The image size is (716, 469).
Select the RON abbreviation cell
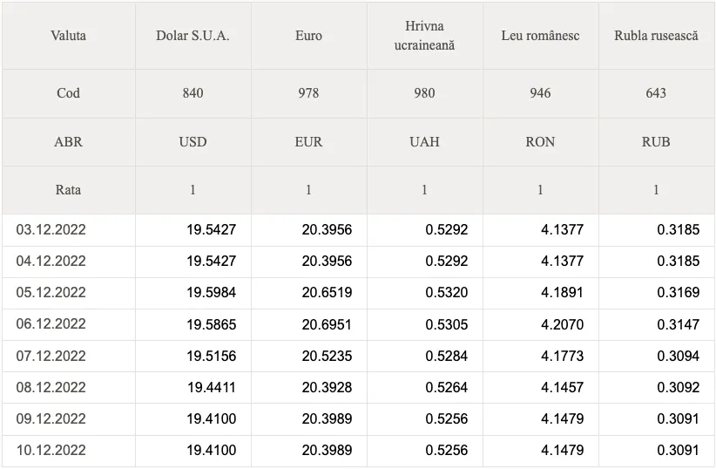540,142
